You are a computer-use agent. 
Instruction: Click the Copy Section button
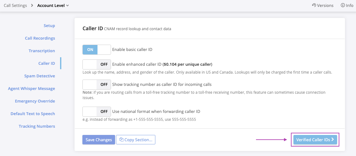coord(136,140)
